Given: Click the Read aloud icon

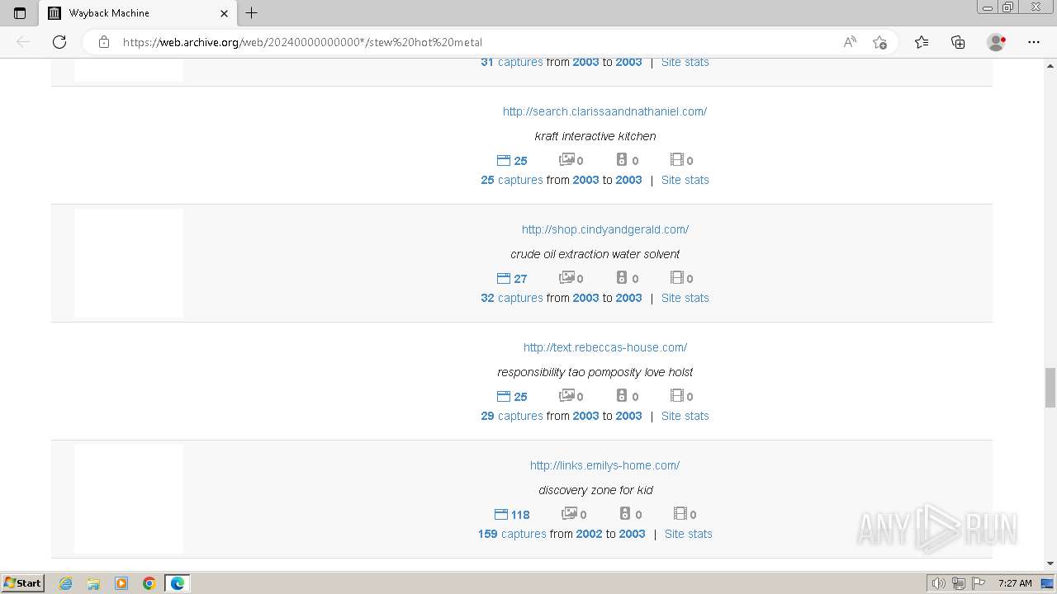Looking at the screenshot, I should [850, 42].
